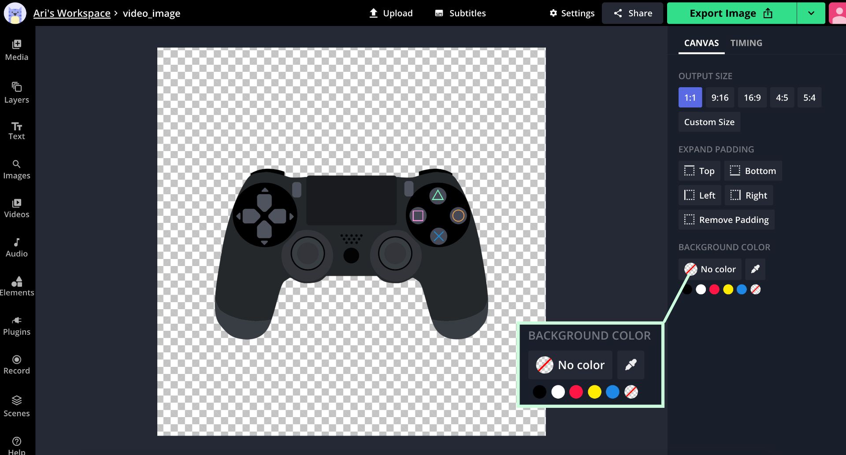
Task: Click the Ari's Workspace link
Action: pos(72,13)
